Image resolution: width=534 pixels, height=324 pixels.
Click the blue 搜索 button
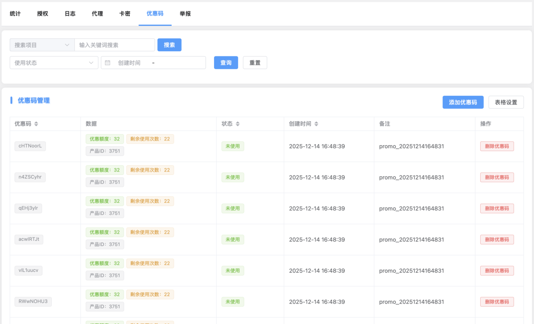[x=169, y=45]
